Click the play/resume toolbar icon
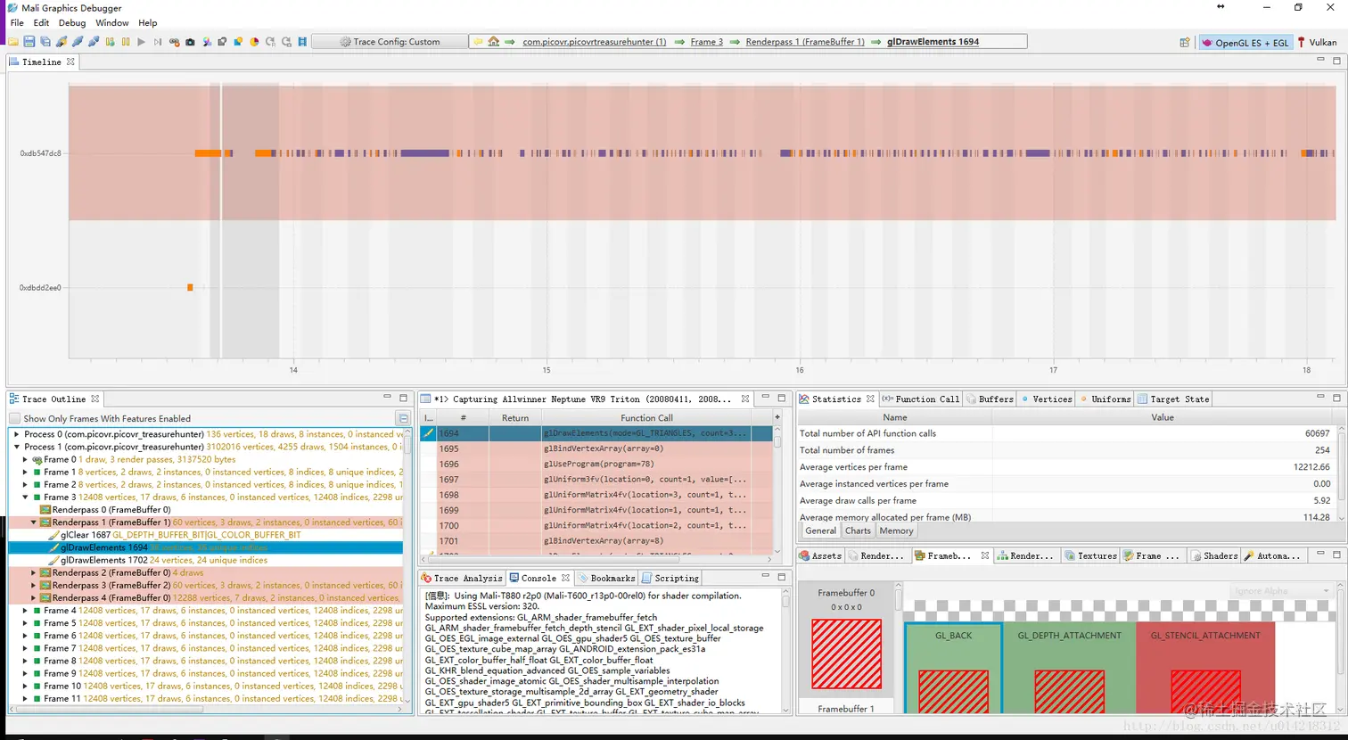Screen dimensions: 1348x740 (141, 42)
